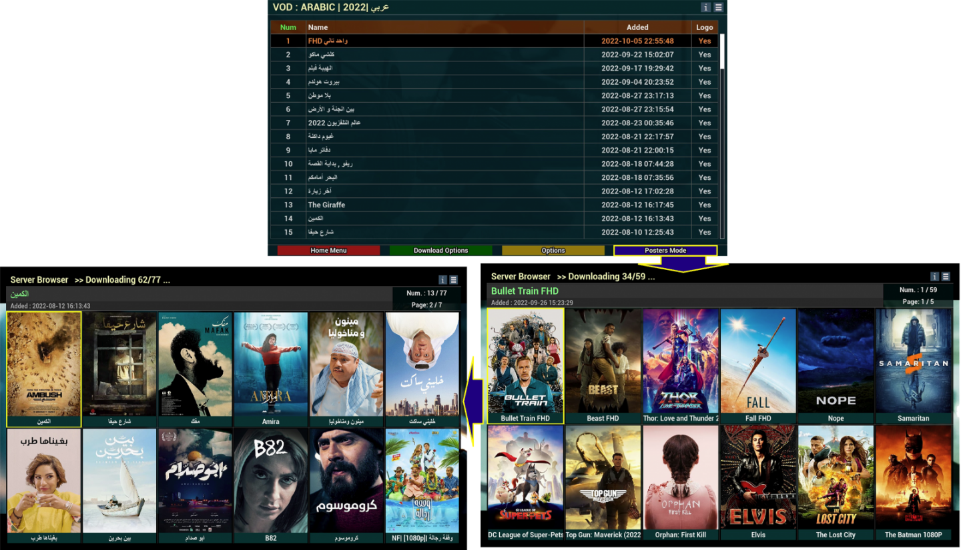Select row 1 FHD entry

tap(495, 41)
